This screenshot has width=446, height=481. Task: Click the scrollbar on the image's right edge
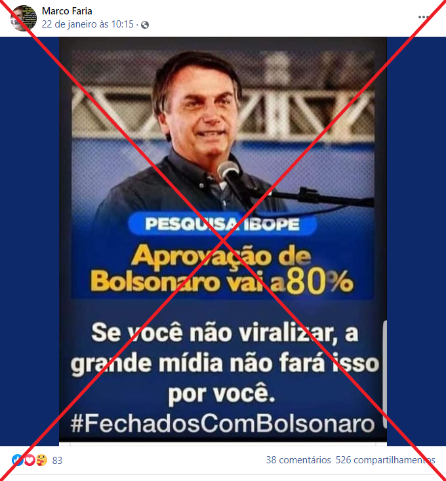[385, 374]
